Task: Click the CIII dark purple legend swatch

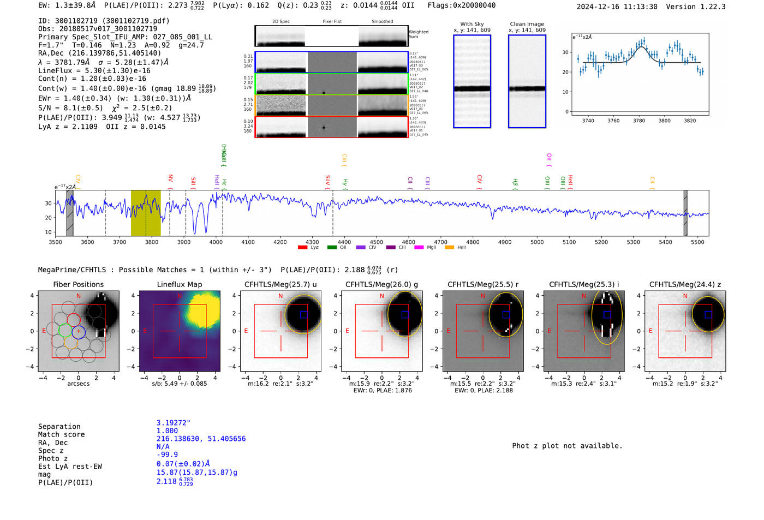Action: (391, 248)
